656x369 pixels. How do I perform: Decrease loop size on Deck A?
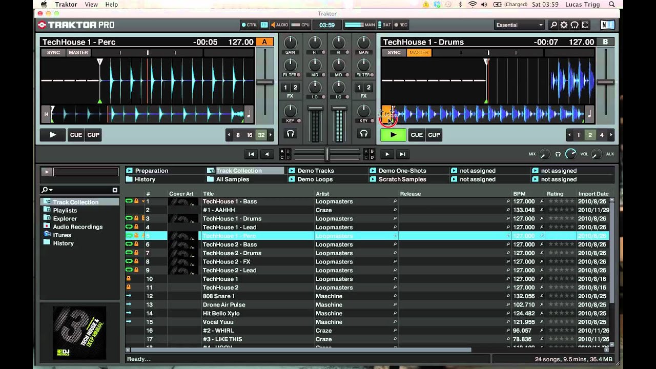[x=229, y=135]
